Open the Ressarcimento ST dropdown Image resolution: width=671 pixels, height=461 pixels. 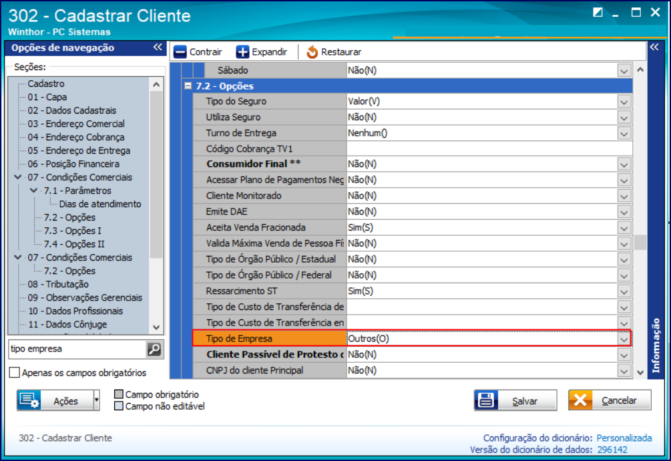624,291
